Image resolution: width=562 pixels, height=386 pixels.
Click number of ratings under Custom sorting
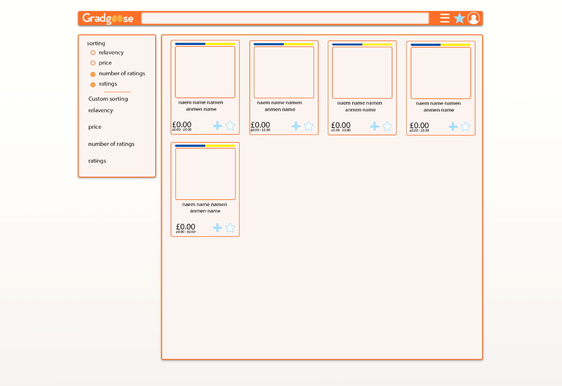[x=111, y=144]
